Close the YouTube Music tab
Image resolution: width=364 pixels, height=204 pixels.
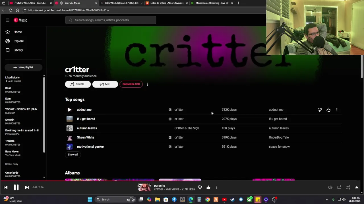(x=96, y=3)
